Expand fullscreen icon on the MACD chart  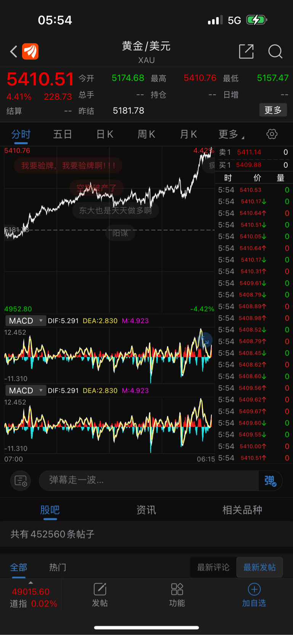click(x=205, y=340)
